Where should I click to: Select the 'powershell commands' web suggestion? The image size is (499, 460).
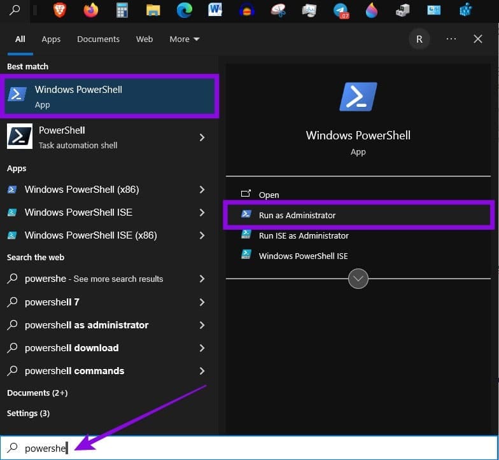tap(108, 371)
